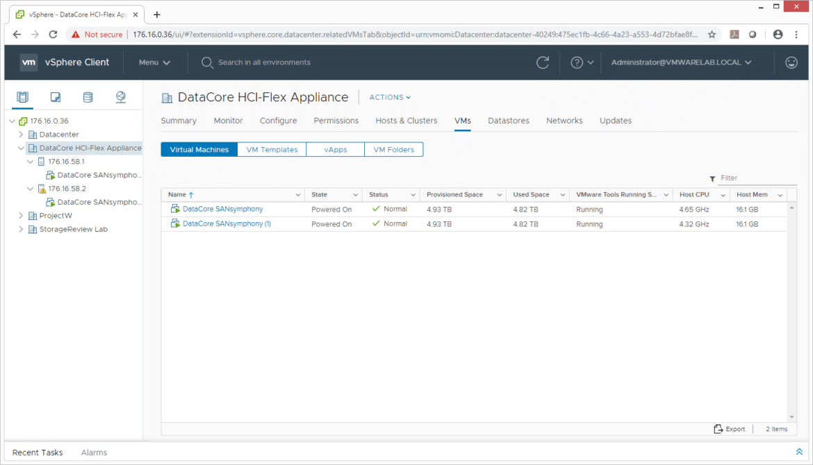Click the host icon for 176.16.58.1

point(42,162)
